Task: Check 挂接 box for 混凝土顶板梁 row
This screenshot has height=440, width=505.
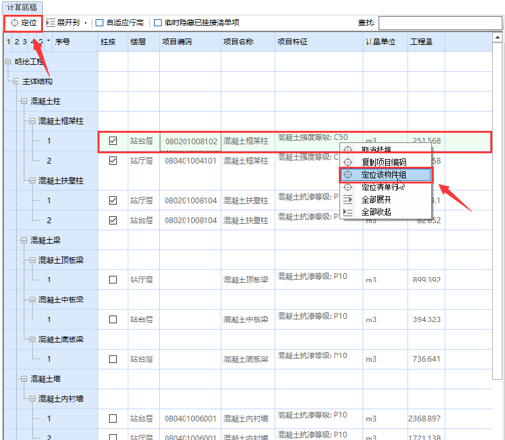Action: point(113,280)
